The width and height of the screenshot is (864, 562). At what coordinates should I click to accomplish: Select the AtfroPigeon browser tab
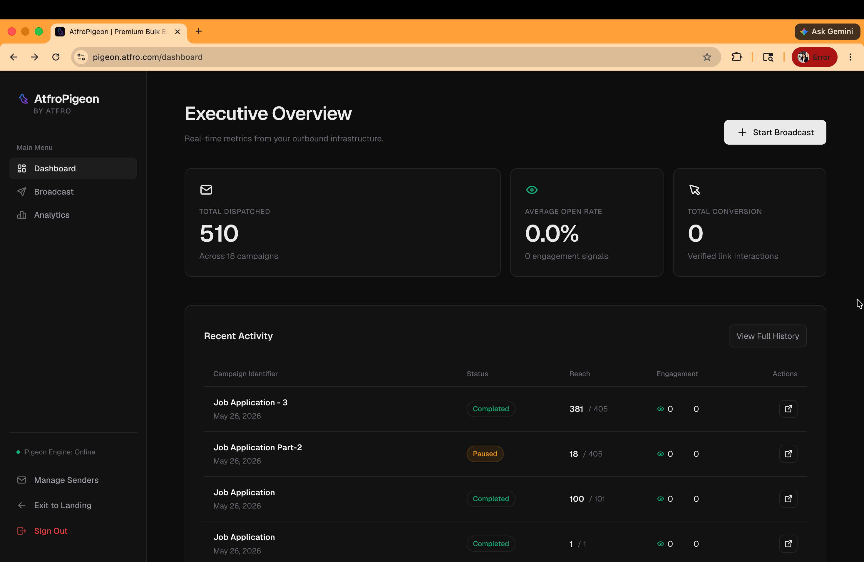(119, 31)
